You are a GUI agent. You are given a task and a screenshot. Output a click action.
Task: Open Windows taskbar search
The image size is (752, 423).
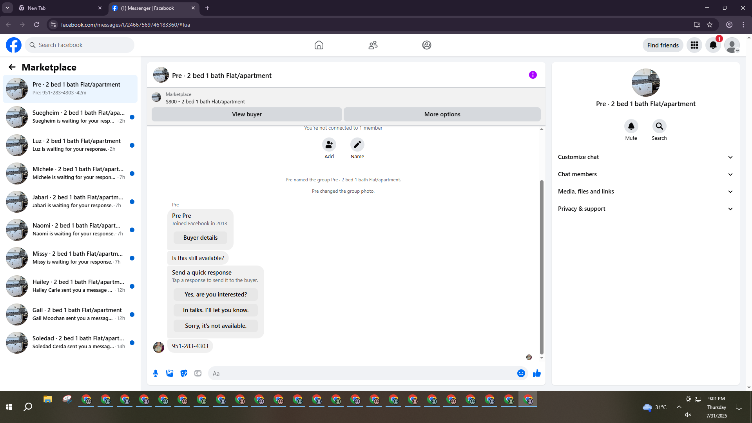pyautogui.click(x=28, y=407)
